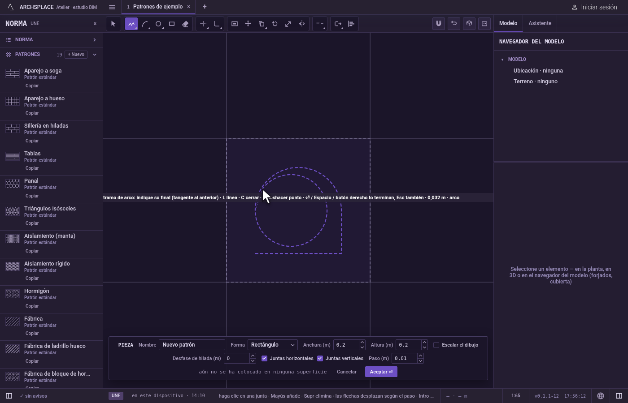Screen dimensions: 628x403
Task: Open the hamburger main menu
Action: point(112,7)
